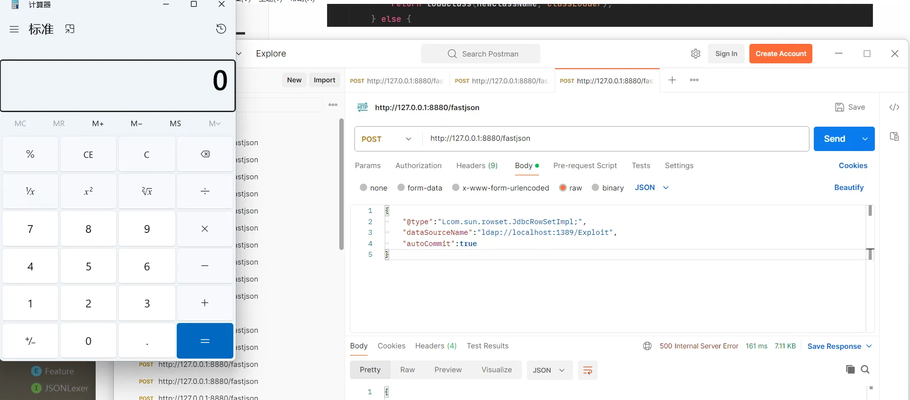This screenshot has height=400, width=910.
Task: Switch to the Headers (9) tab
Action: click(x=476, y=166)
